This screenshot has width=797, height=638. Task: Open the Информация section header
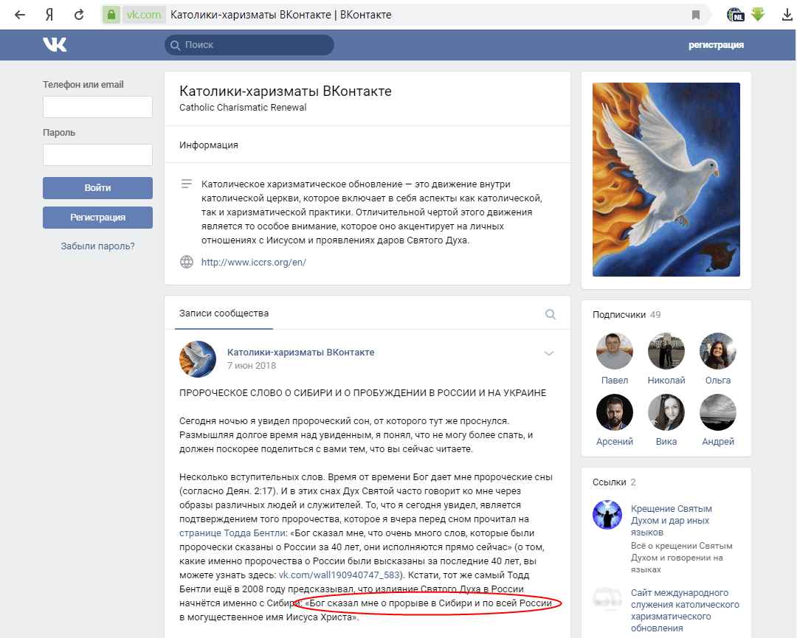208,145
